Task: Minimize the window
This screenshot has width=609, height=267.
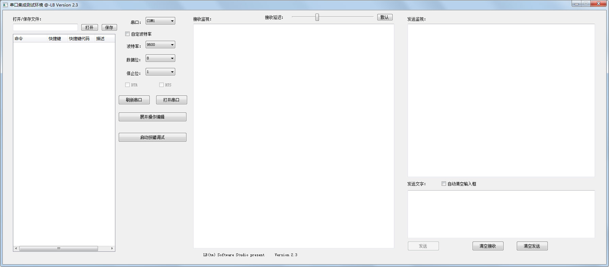Action: click(577, 4)
